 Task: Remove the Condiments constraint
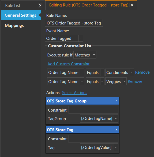pos(142,72)
